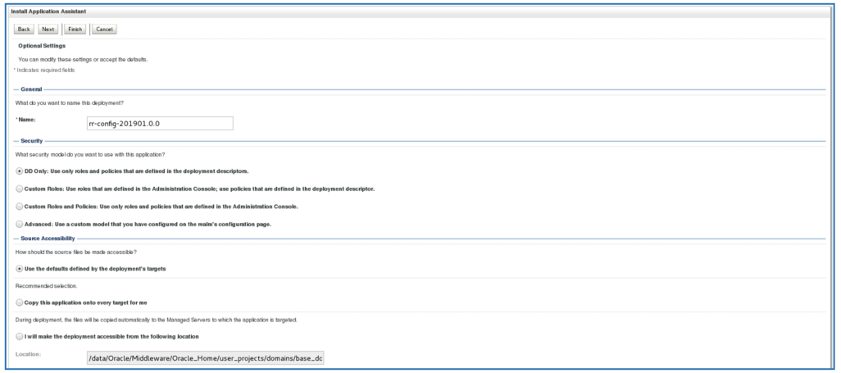Select Use the defaults defined by targets

click(20, 268)
